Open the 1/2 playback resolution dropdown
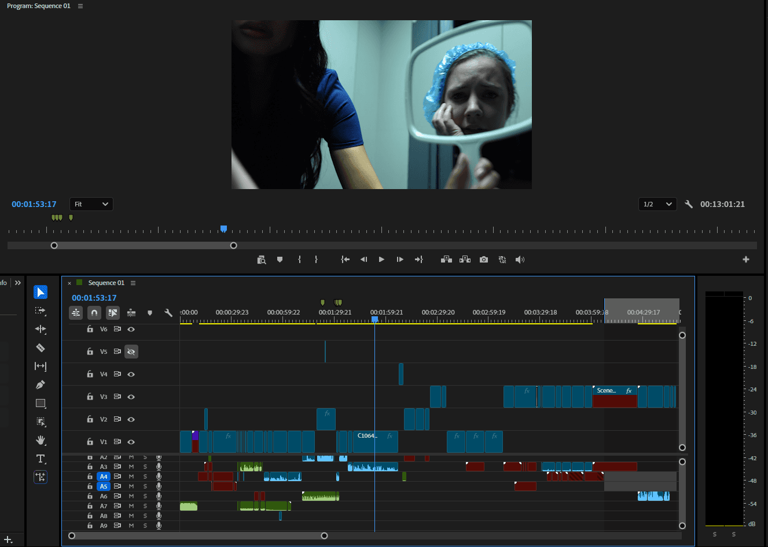 pos(657,204)
